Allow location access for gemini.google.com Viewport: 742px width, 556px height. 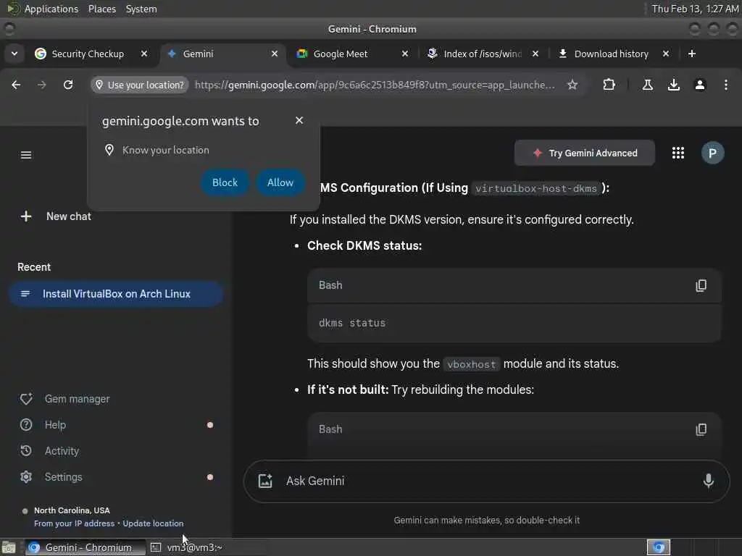(280, 182)
